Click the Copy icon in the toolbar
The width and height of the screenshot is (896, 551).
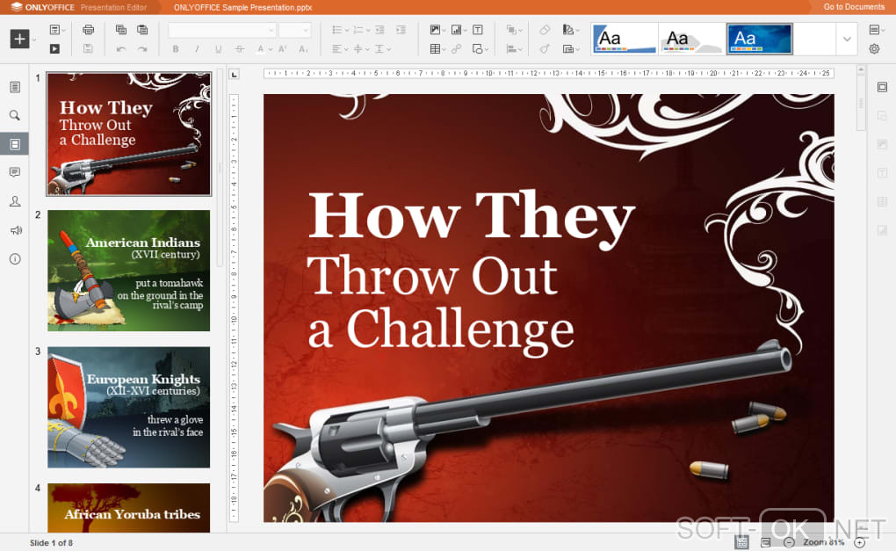click(x=121, y=30)
